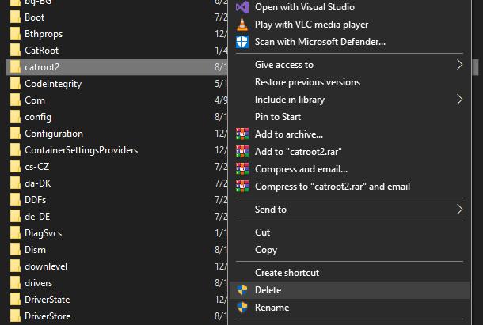
Task: Click the config folder icon
Action: point(15,117)
